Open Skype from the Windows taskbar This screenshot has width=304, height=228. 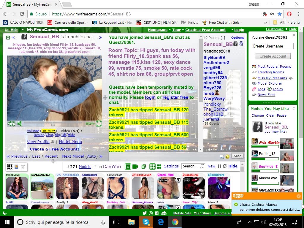(146, 222)
